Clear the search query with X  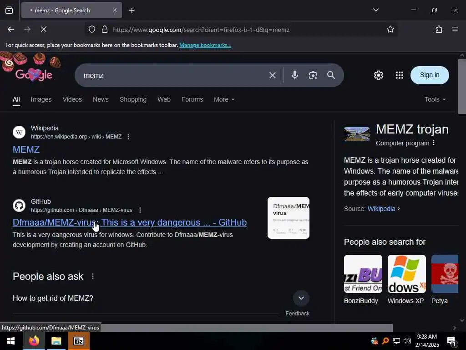273,75
